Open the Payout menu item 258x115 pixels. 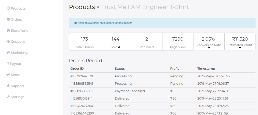14,64
